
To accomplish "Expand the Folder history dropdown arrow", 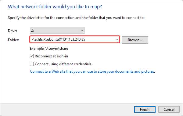I will pos(117,40).
